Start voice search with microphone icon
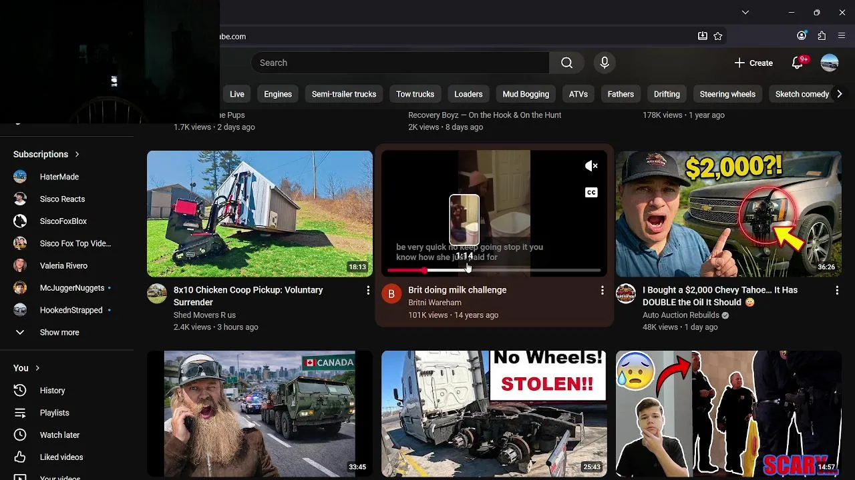This screenshot has height=480, width=855. pos(605,63)
